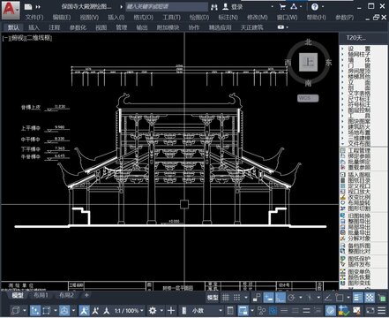Toggle polar tracking circle icon
The height and width of the screenshot is (318, 389).
point(291,298)
